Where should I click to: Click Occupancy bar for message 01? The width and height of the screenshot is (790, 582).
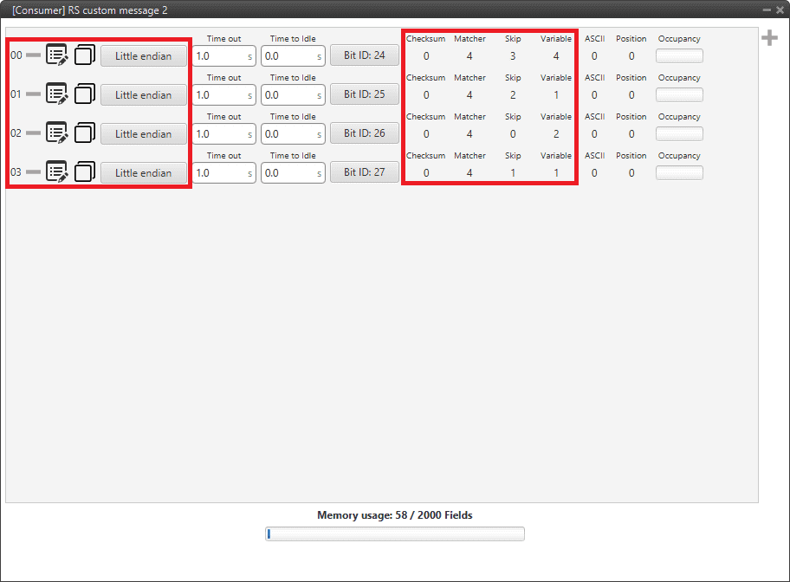click(679, 95)
